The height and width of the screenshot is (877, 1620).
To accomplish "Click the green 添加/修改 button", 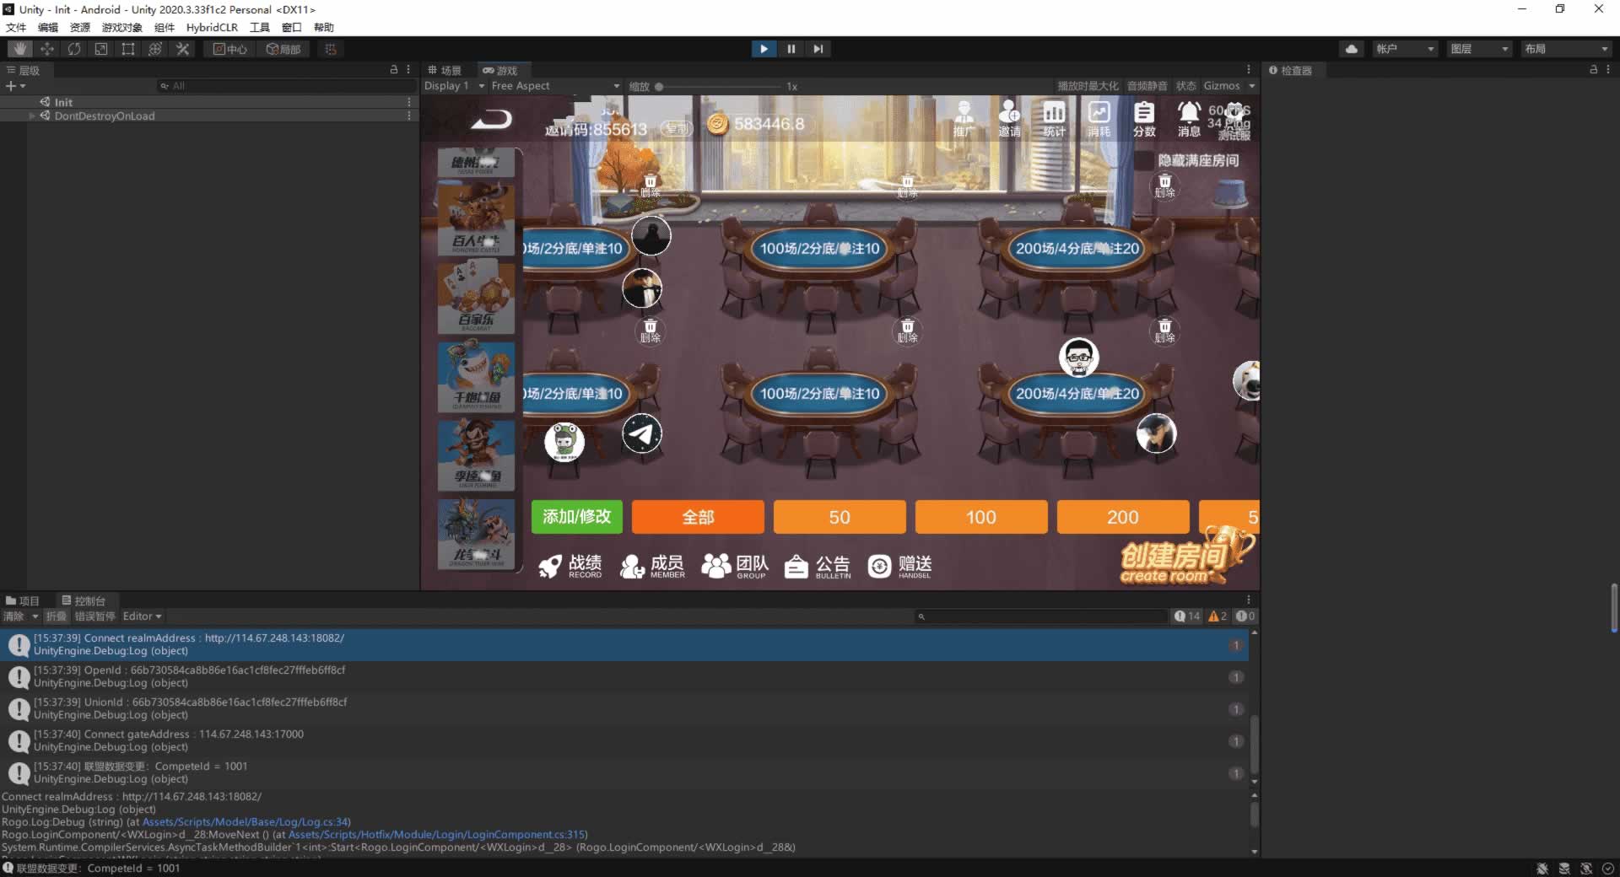I will [x=576, y=517].
